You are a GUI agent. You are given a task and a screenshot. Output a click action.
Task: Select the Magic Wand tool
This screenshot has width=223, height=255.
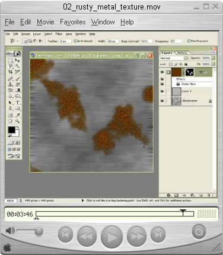point(17,66)
